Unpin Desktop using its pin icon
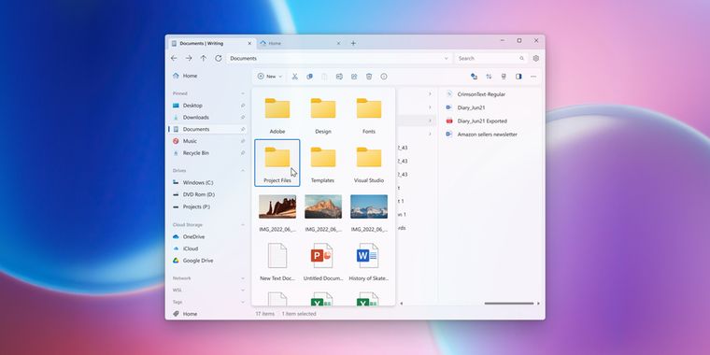The width and height of the screenshot is (710, 355). (x=243, y=106)
